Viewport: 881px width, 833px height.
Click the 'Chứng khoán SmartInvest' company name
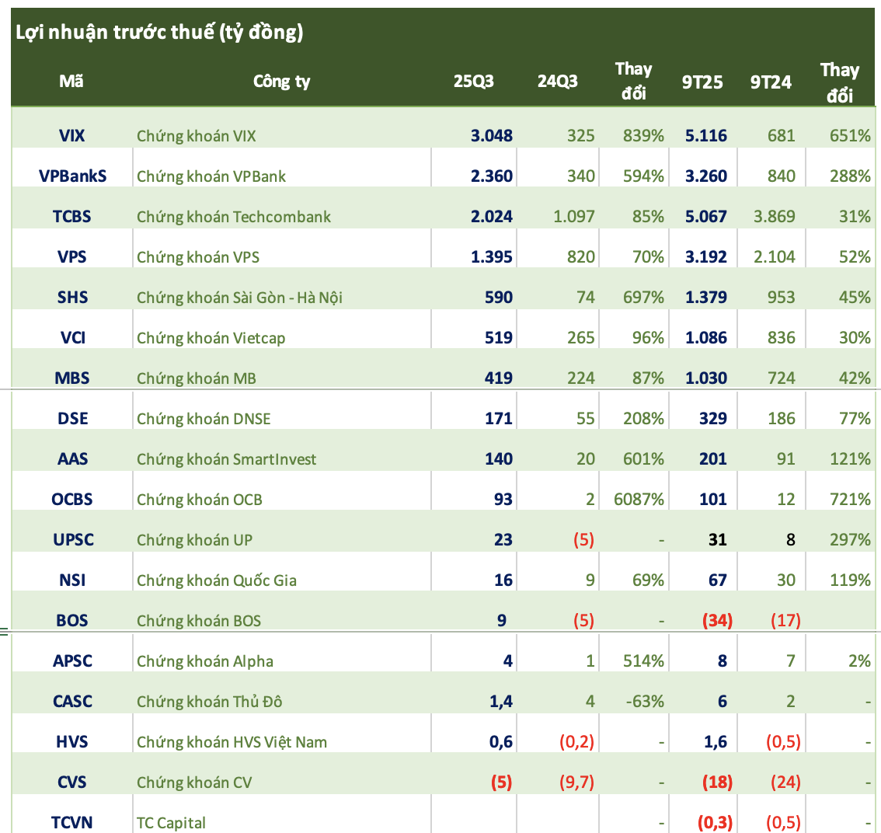tap(226, 459)
